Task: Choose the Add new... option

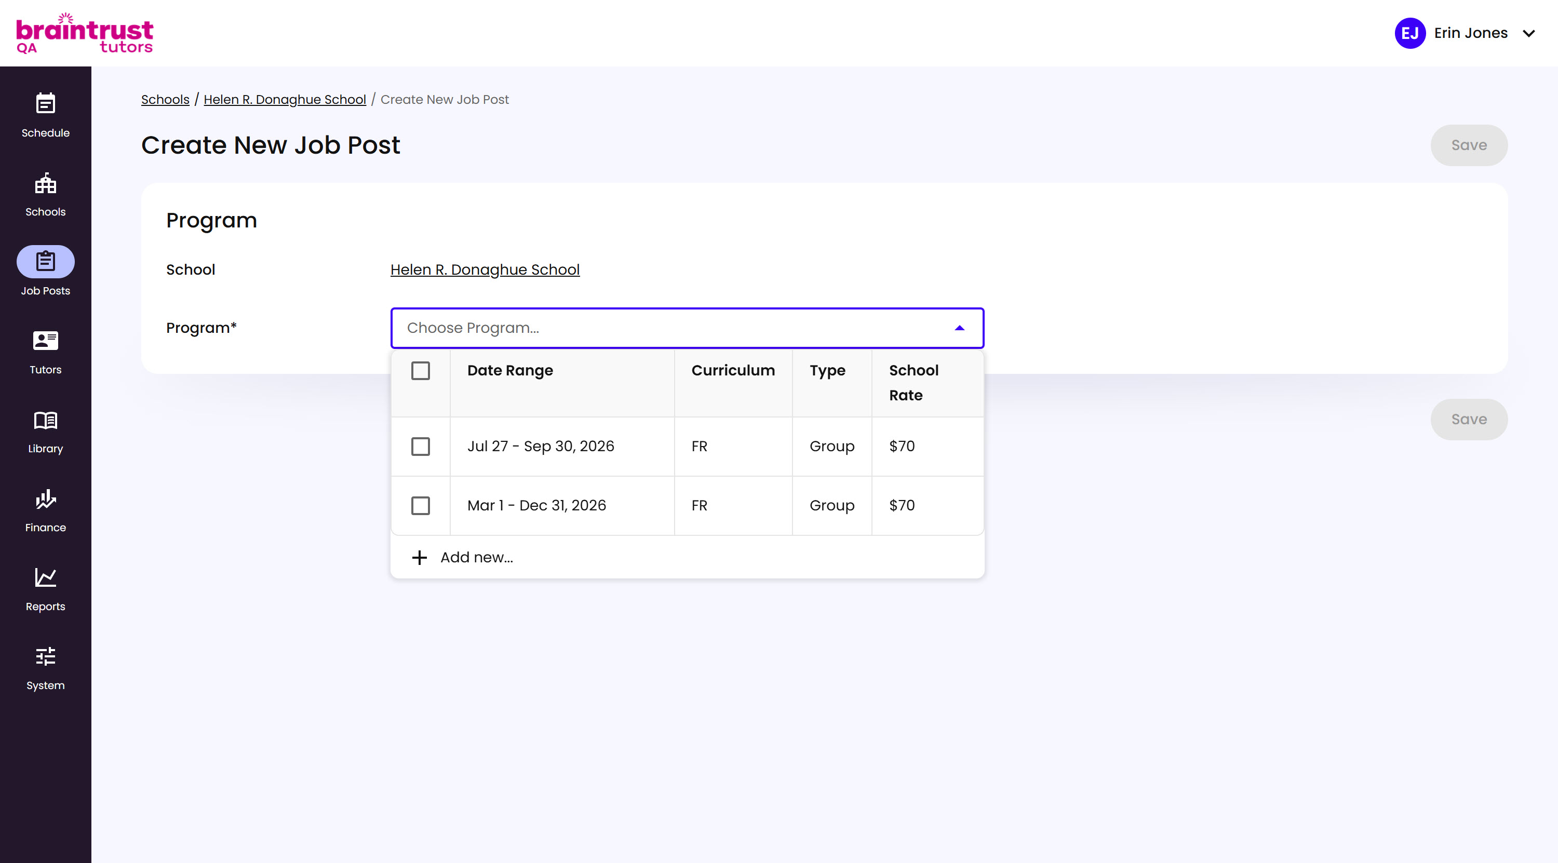Action: point(687,557)
